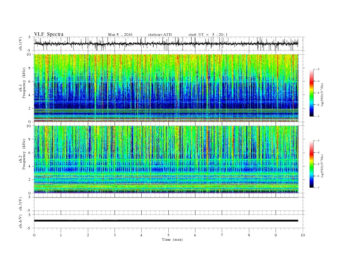This screenshot has width=341, height=264.
Task: Click the ch.2 "Frequency (kHz)" axis label
Action: click(x=24, y=154)
